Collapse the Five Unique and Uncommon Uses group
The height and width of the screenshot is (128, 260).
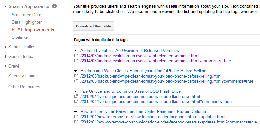pos(76,91)
